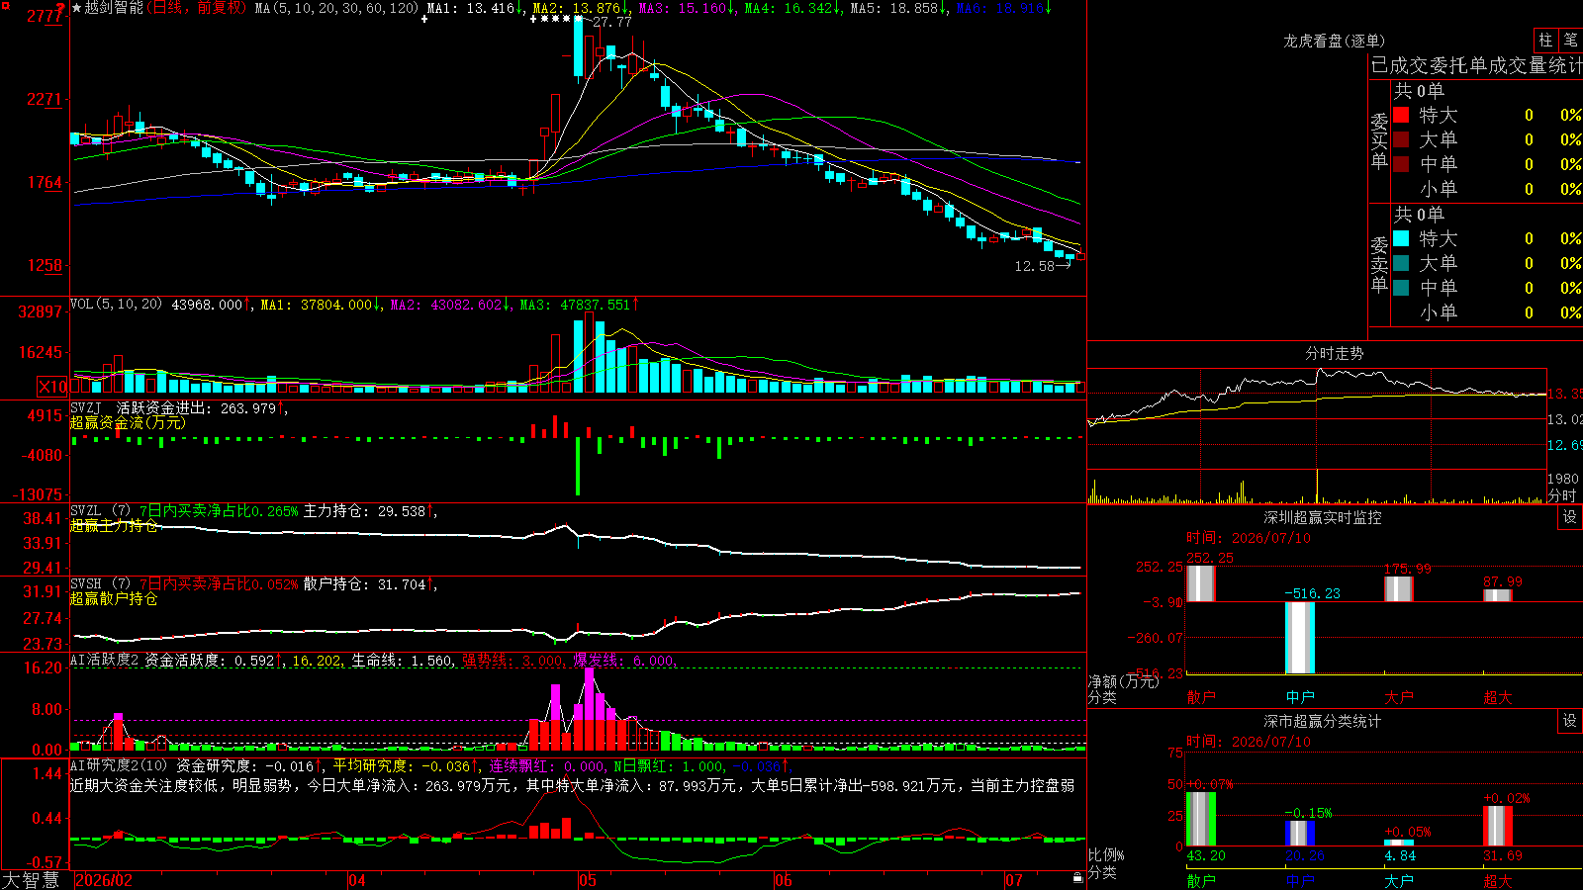Click the AI活跃度2 indicator name

point(105,660)
